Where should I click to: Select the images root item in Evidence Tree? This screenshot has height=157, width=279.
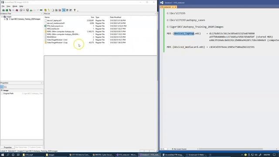tap(9, 17)
